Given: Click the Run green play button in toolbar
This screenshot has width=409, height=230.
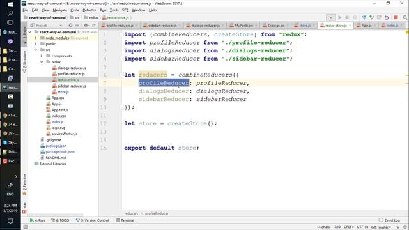Looking at the screenshot, I should pyautogui.click(x=339, y=17).
